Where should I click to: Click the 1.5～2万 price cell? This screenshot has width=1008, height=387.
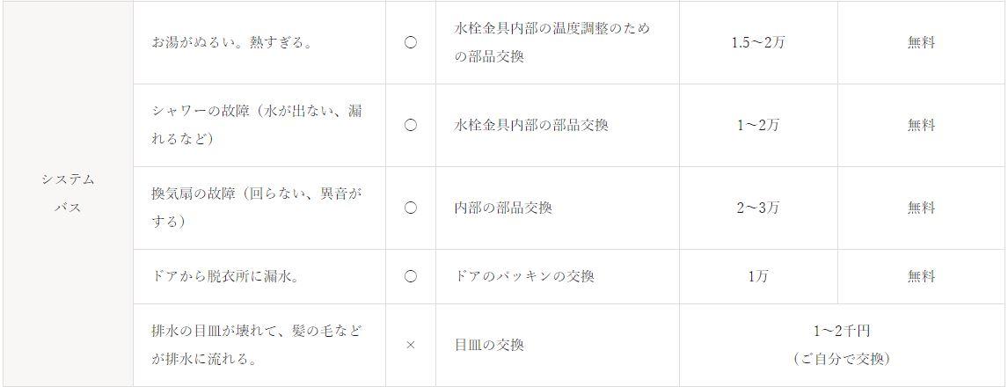coord(758,42)
